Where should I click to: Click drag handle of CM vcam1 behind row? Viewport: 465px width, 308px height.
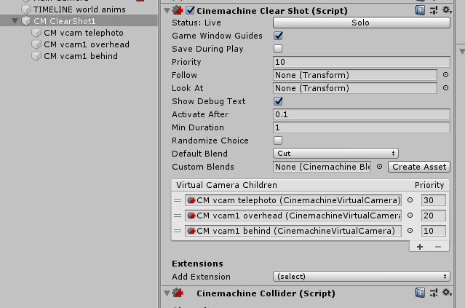[x=178, y=231]
